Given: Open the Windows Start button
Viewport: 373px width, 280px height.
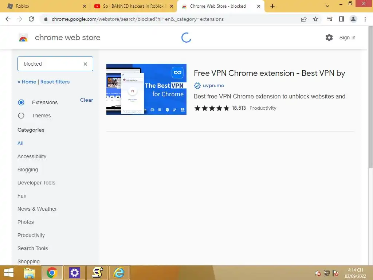Looking at the screenshot, I should (9, 273).
